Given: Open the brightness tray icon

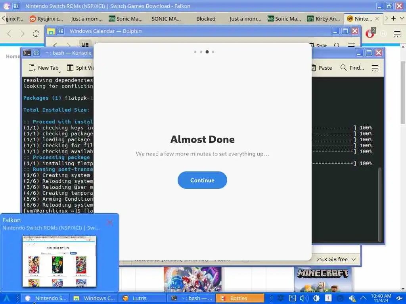Looking at the screenshot, I should click(x=316, y=298).
